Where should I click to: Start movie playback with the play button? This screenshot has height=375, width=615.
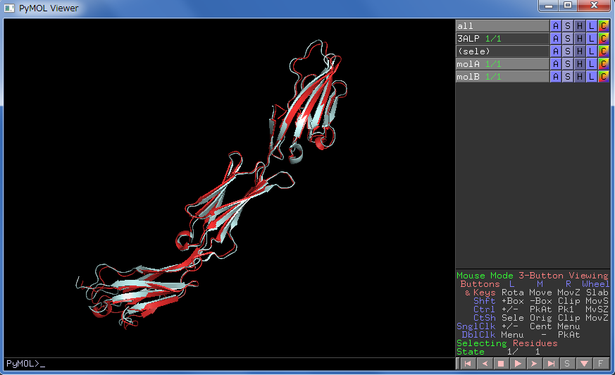(517, 364)
